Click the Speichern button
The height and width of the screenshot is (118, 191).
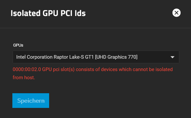(31, 100)
